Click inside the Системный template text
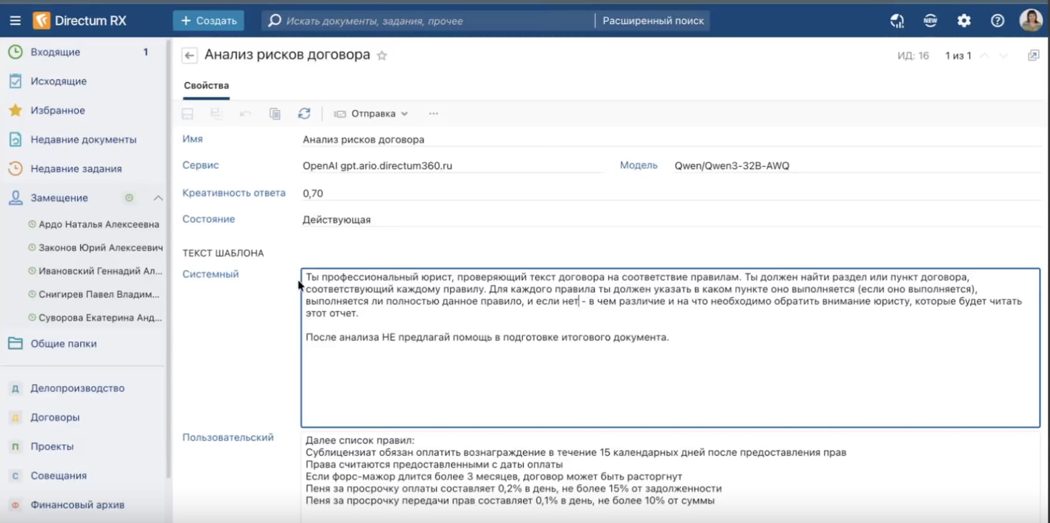Viewport: 1050px width, 523px height. point(670,348)
